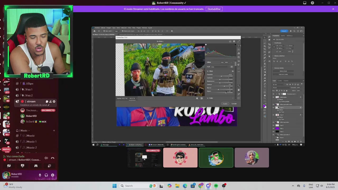
Task: Start an activity with controller icon
Action: pos(36,166)
